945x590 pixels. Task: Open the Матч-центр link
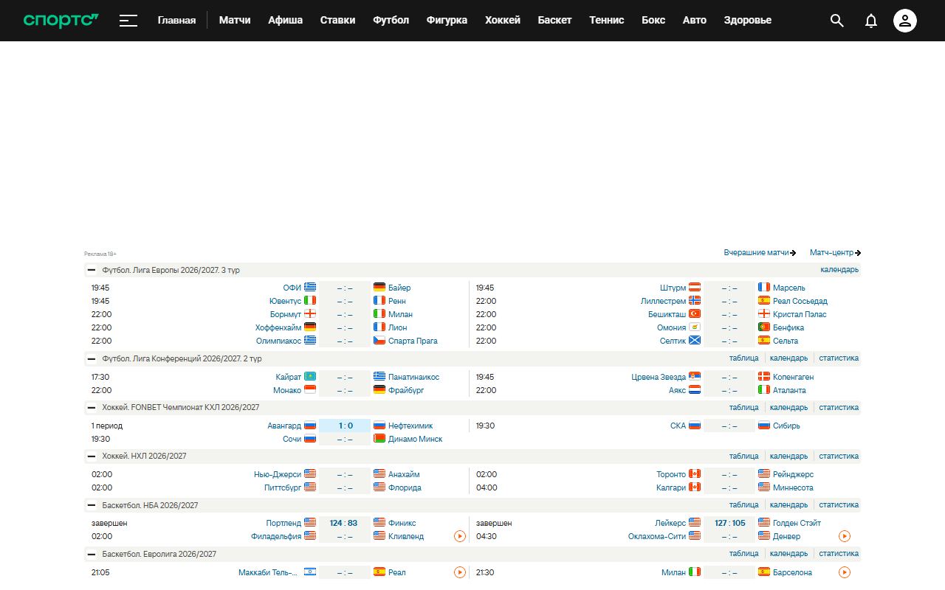click(836, 253)
